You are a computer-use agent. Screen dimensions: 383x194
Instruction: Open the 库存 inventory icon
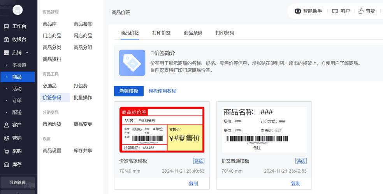point(6,165)
